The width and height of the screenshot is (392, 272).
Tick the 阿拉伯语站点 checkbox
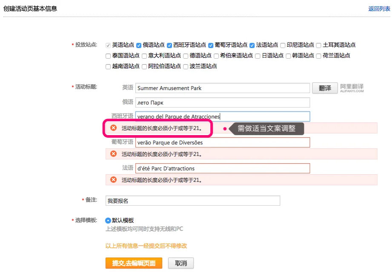(144, 67)
